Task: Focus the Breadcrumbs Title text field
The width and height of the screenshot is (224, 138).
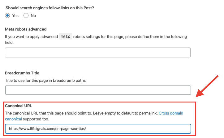Action: tap(98, 90)
